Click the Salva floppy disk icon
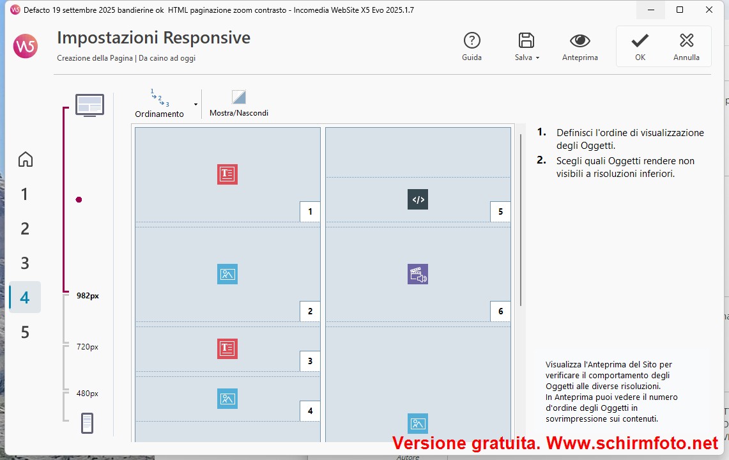 coord(526,41)
